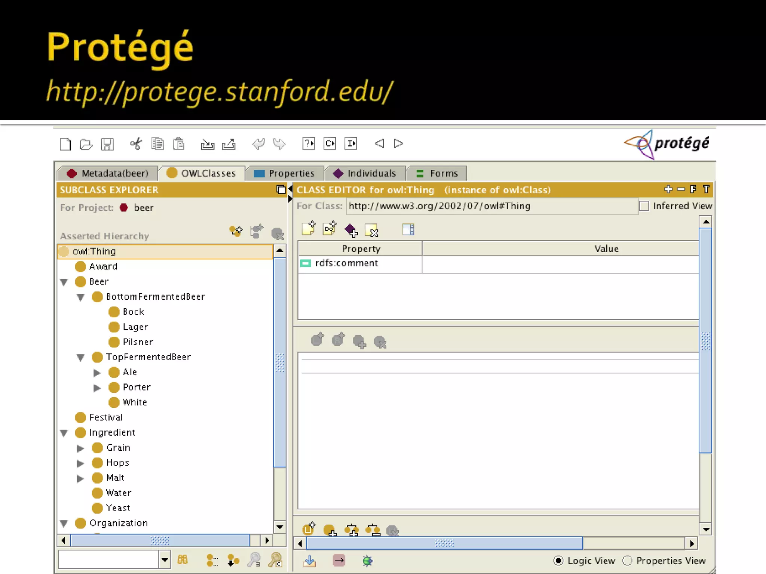The image size is (766, 574).
Task: Create sibling class icon in Asserted Hierarchy
Action: point(257,231)
